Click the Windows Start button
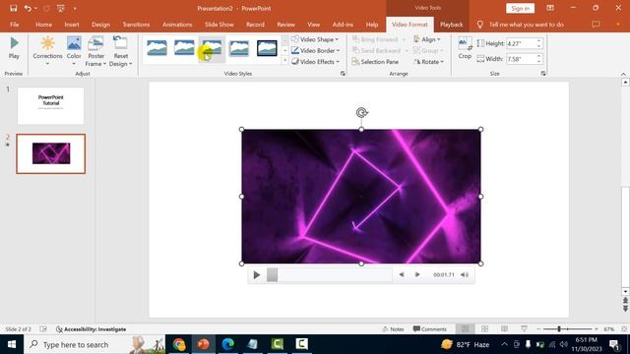The image size is (630, 354). 12,344
